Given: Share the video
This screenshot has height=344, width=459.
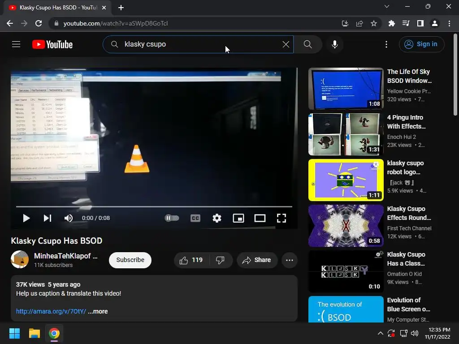Looking at the screenshot, I should point(257,260).
